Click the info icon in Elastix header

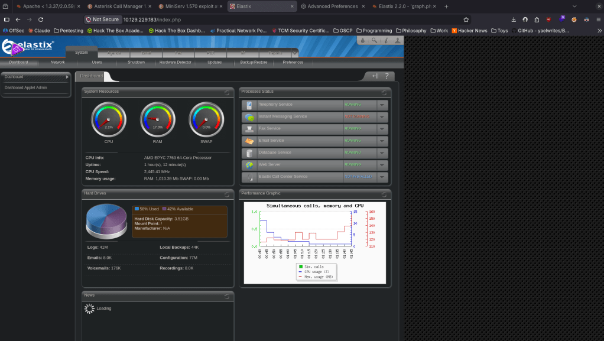coord(386,41)
